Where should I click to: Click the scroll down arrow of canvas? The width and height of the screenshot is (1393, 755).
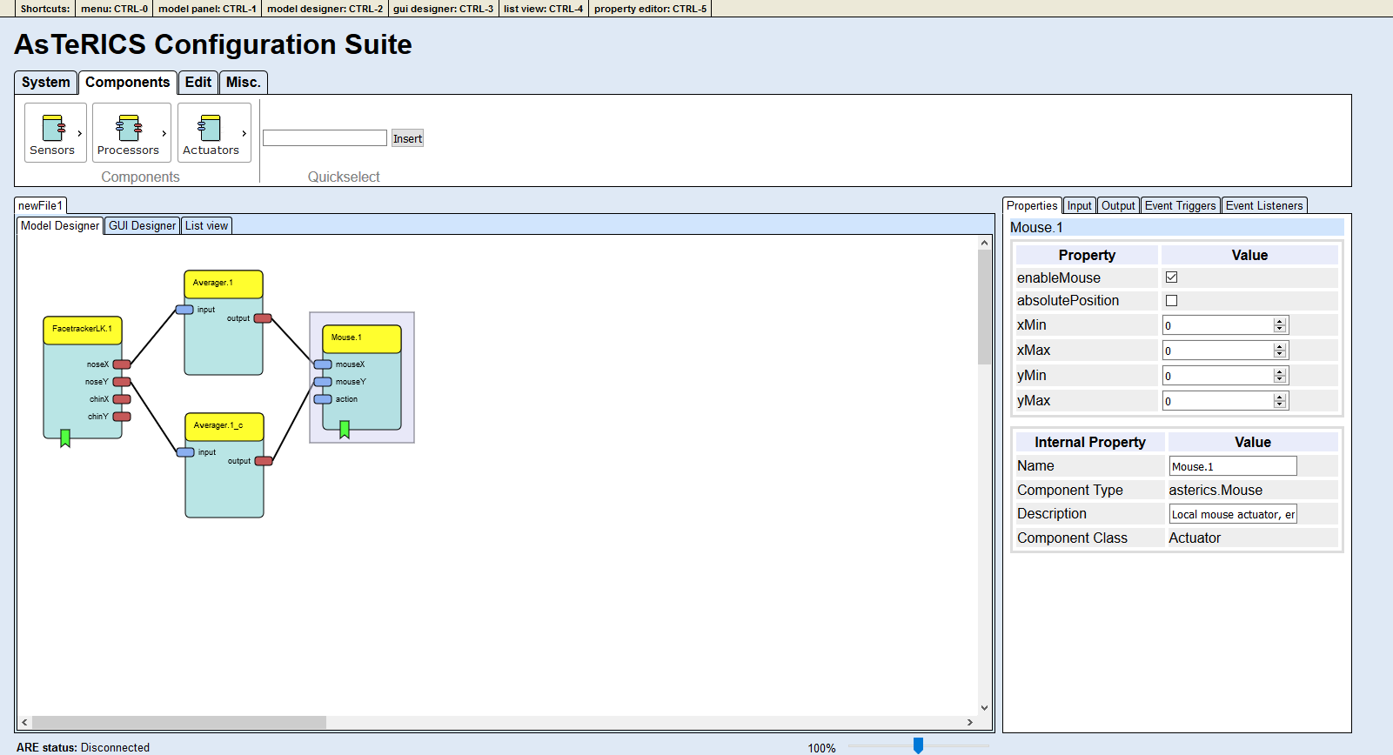pos(984,708)
